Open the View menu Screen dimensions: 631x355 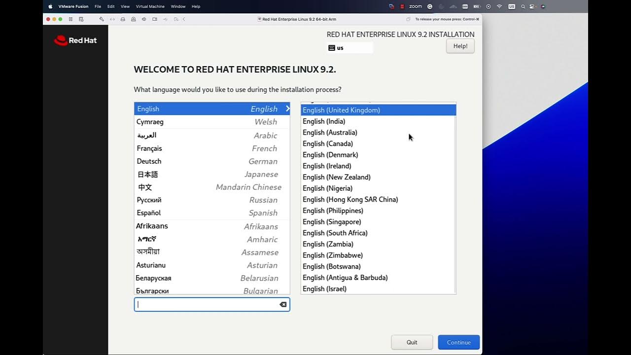tap(125, 6)
